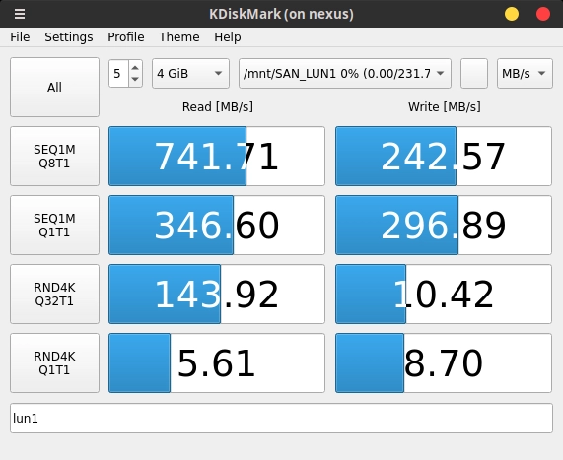Open the Theme menu

click(178, 37)
